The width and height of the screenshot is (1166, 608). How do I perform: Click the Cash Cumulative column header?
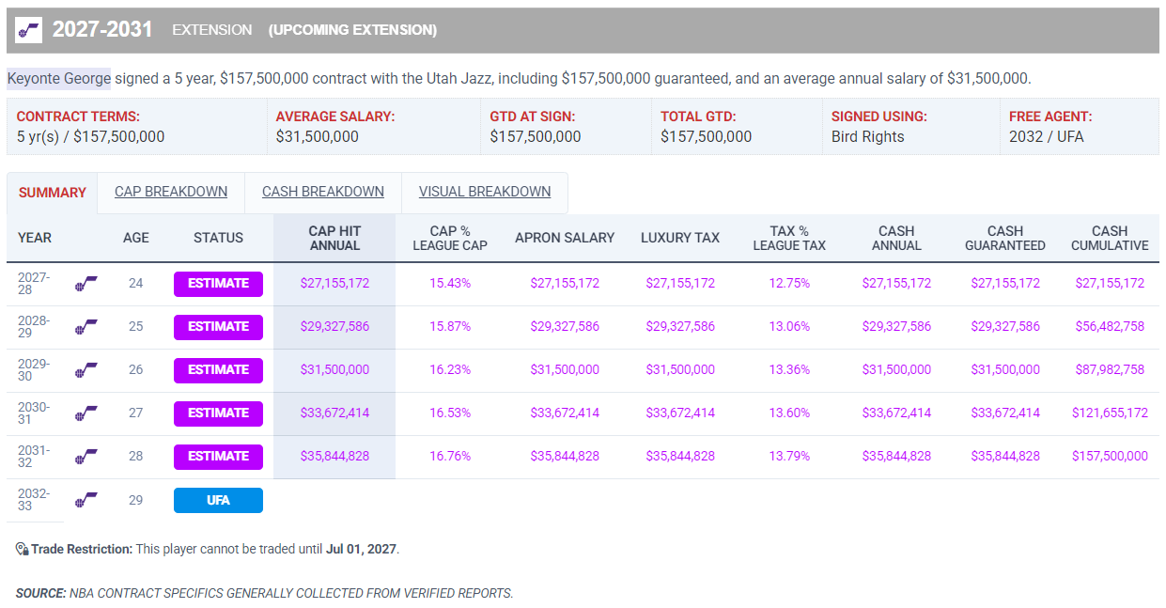1110,238
